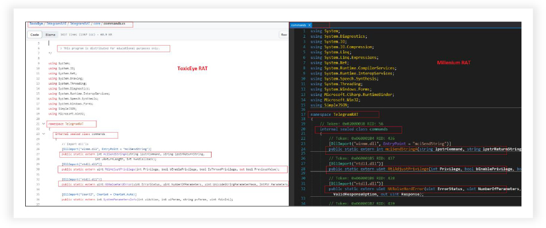The image size is (546, 228).
Task: Click the NtRaiseHardError declaration in dnSpy pane
Action: pyautogui.click(x=425, y=190)
